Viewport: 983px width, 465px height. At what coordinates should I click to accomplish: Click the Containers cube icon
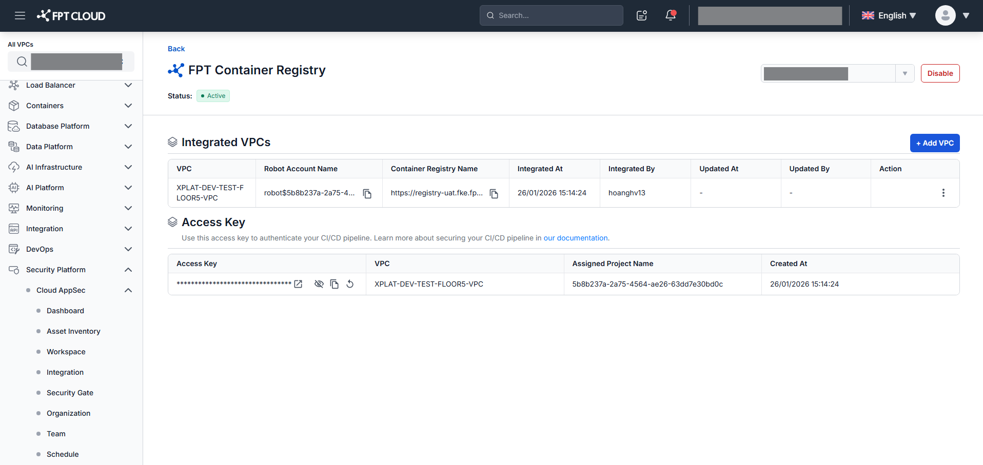pyautogui.click(x=14, y=106)
